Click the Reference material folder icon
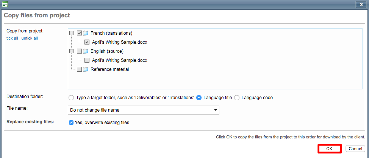The height and width of the screenshot is (158, 369). coord(86,69)
